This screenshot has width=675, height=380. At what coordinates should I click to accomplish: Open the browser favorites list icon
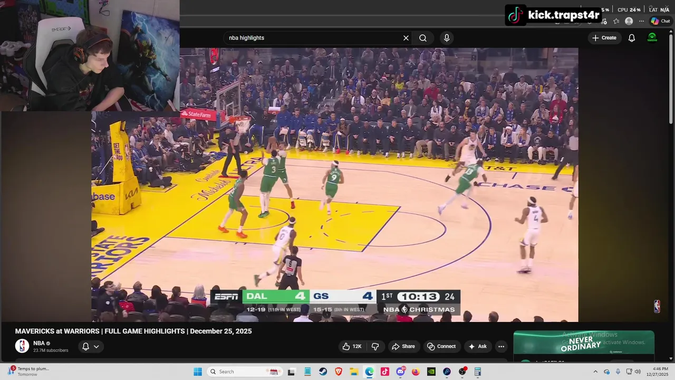point(616,21)
